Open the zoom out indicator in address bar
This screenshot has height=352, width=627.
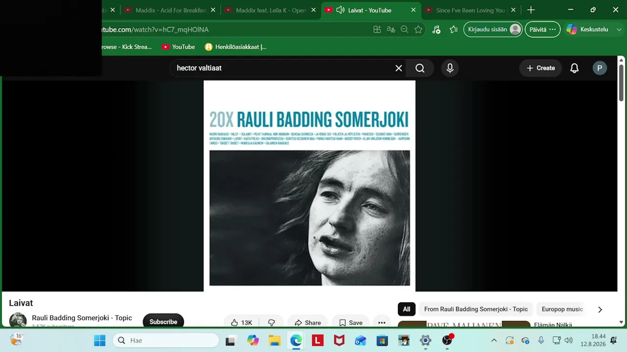404,29
